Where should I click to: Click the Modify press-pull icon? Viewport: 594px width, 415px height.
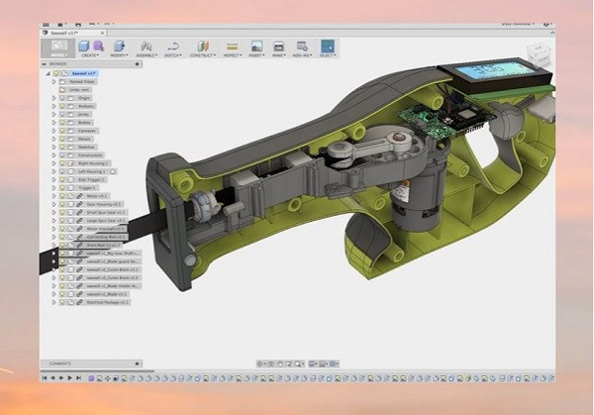tap(119, 47)
